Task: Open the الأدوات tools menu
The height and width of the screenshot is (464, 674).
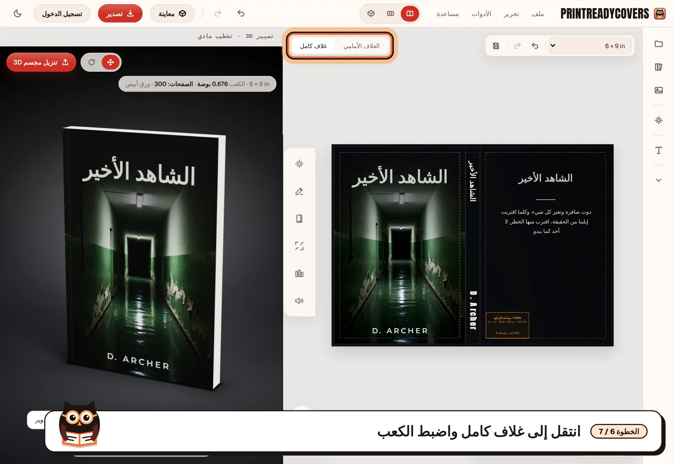Action: [481, 14]
